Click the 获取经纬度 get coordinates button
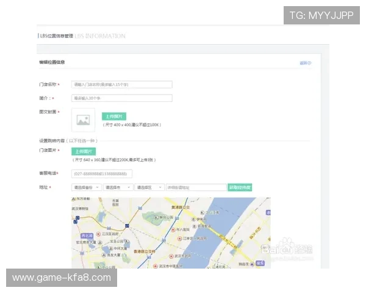This screenshot has width=366, height=293. point(240,187)
